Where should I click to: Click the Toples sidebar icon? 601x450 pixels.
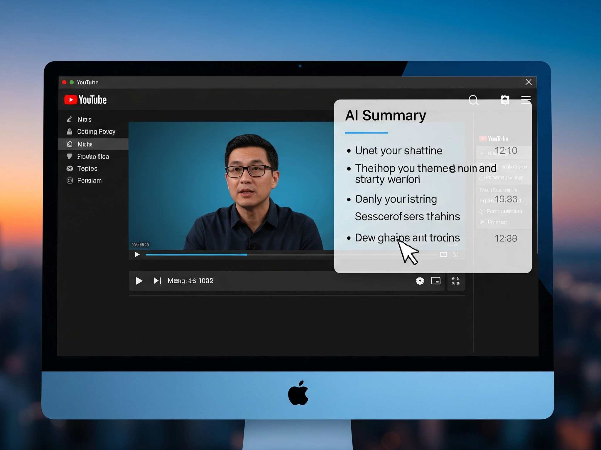click(70, 168)
